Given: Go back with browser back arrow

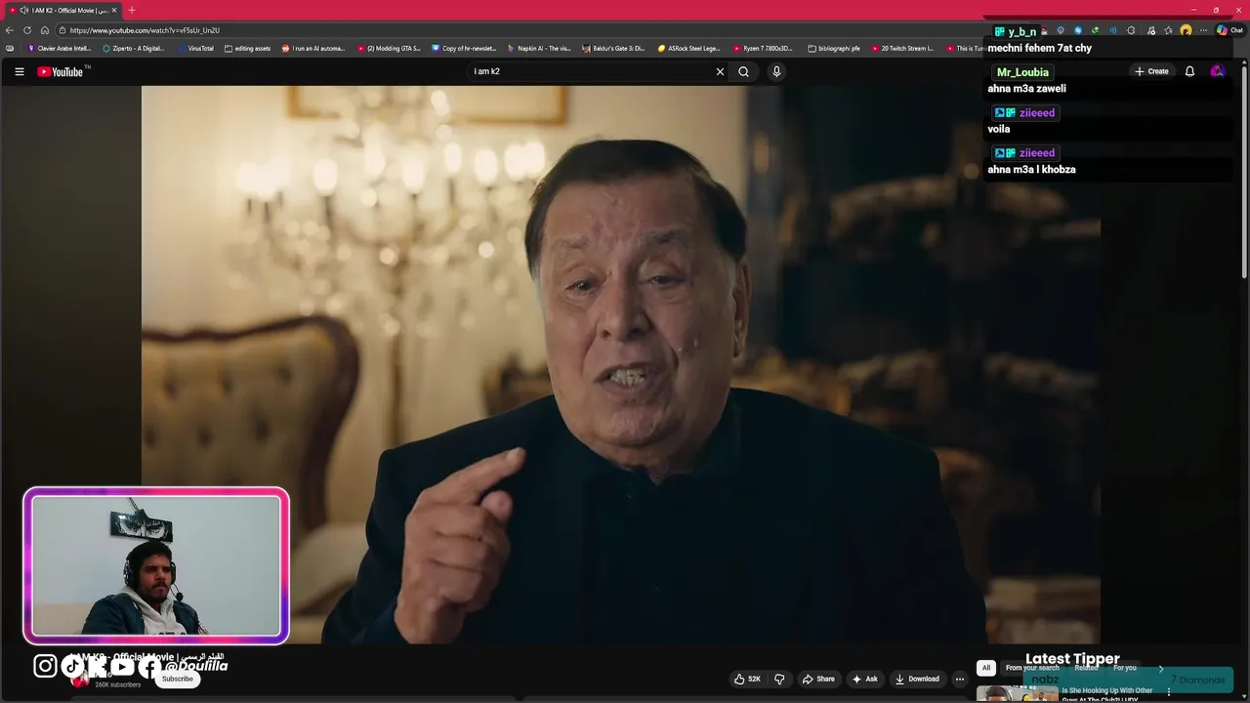Looking at the screenshot, I should 10,30.
